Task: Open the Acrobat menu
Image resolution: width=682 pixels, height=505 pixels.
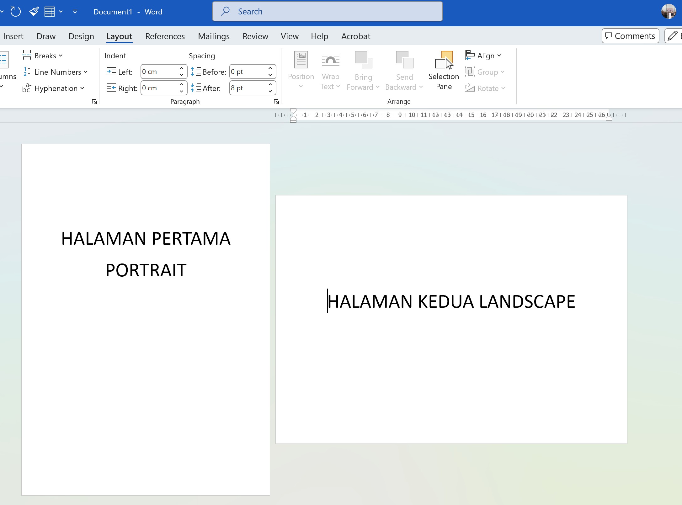Action: [355, 36]
